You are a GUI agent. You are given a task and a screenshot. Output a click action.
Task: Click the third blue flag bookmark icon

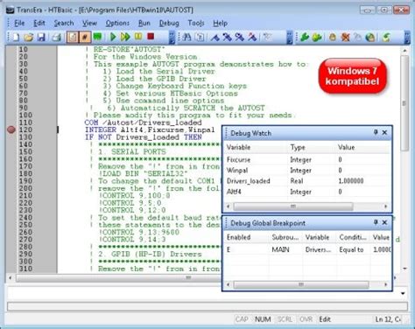pos(240,38)
